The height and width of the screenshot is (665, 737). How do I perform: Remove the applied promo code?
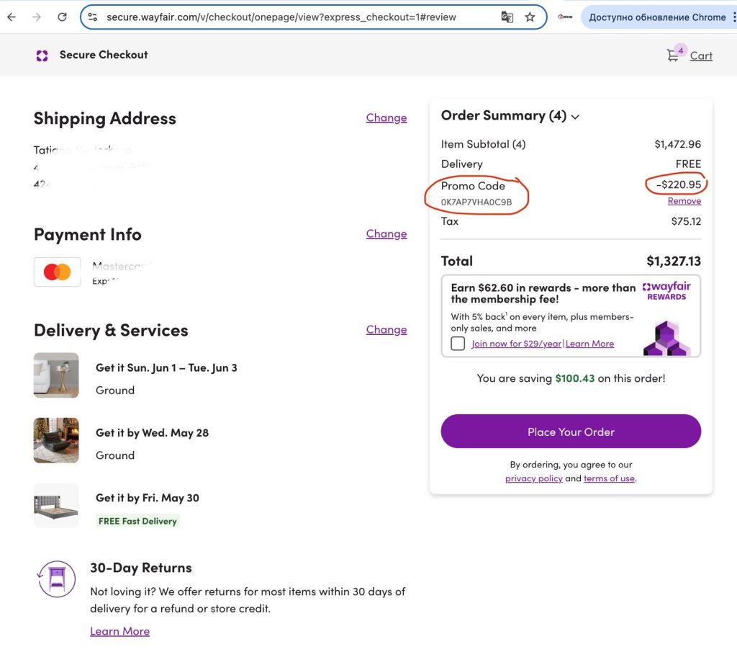[x=684, y=201]
